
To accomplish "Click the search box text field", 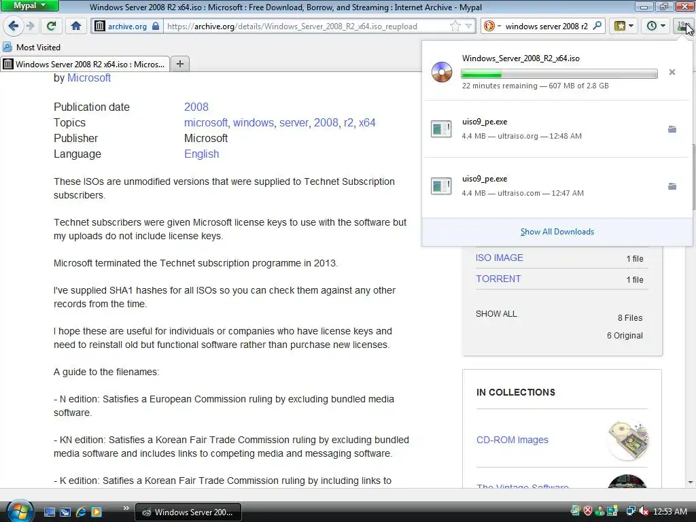I will point(547,27).
